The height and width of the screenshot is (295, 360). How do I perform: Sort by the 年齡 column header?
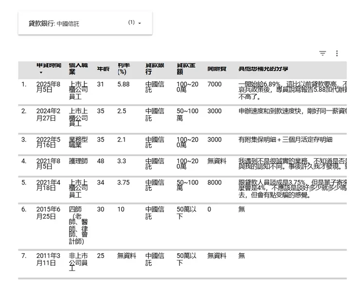pyautogui.click(x=103, y=69)
